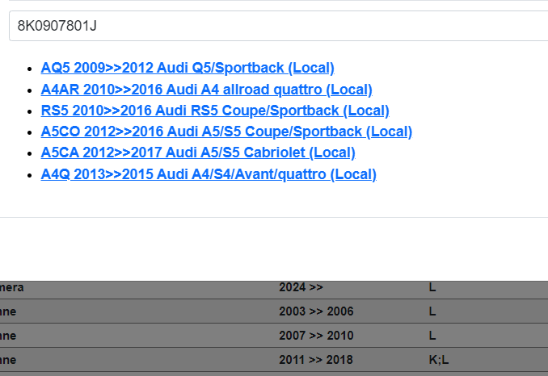
Task: Click empty white area below the divider line
Action: click(x=275, y=249)
